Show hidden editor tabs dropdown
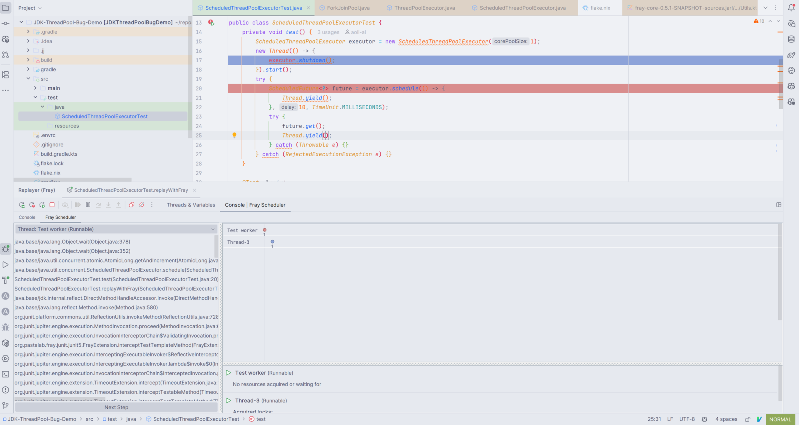799x425 pixels. [x=765, y=8]
